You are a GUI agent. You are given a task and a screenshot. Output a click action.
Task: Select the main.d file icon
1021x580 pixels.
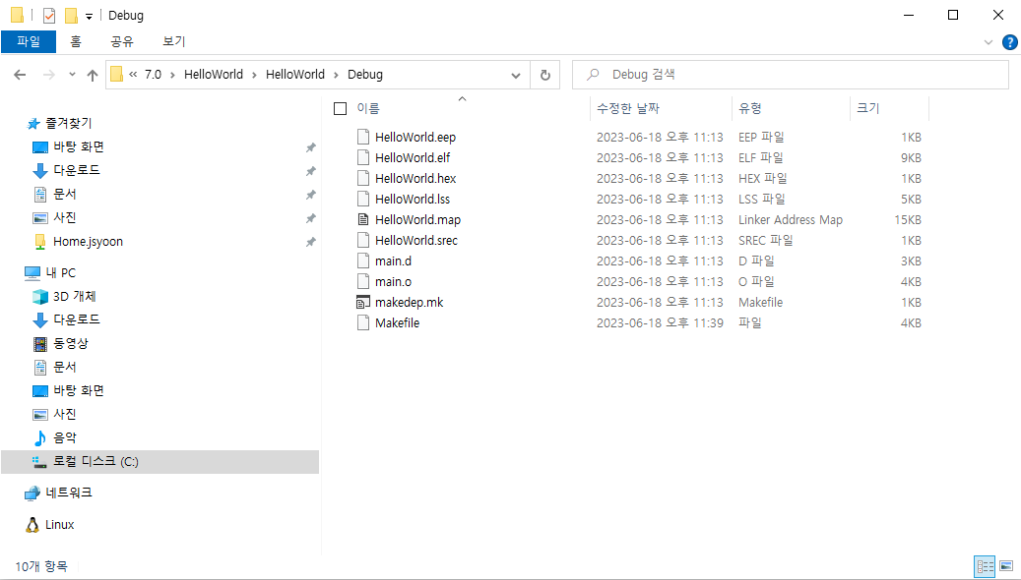pos(363,261)
